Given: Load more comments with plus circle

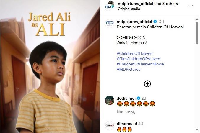Looking at the screenshot, I should pyautogui.click(x=147, y=84).
